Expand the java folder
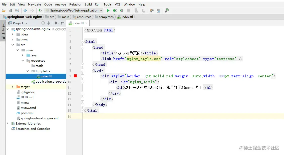The width and height of the screenshot is (284, 155). point(23,55)
